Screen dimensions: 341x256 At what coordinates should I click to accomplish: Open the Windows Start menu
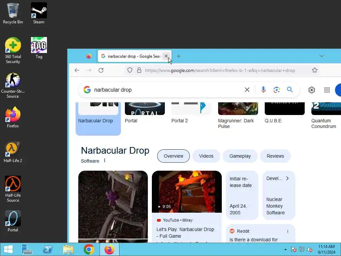point(8,249)
